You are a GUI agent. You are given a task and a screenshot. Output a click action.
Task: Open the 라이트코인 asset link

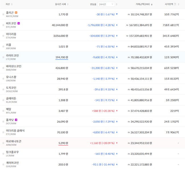click(x=13, y=55)
